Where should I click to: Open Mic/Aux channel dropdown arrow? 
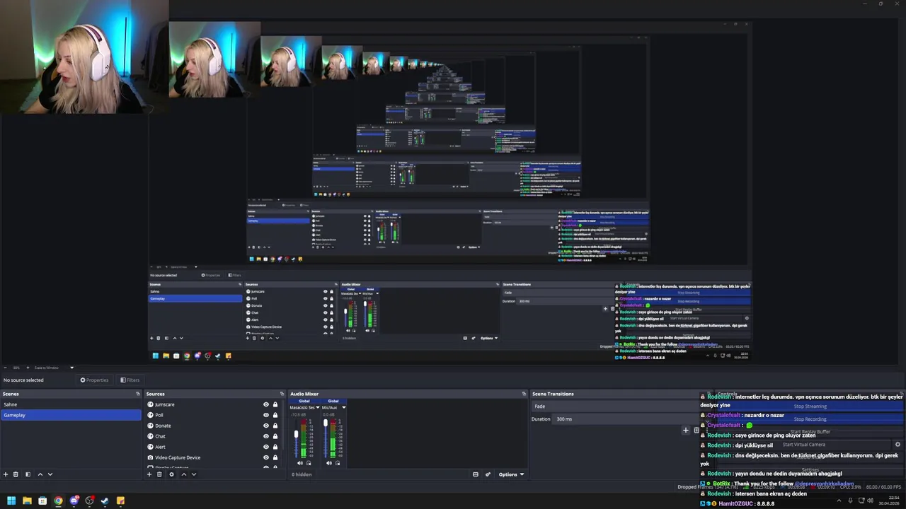pyautogui.click(x=344, y=407)
